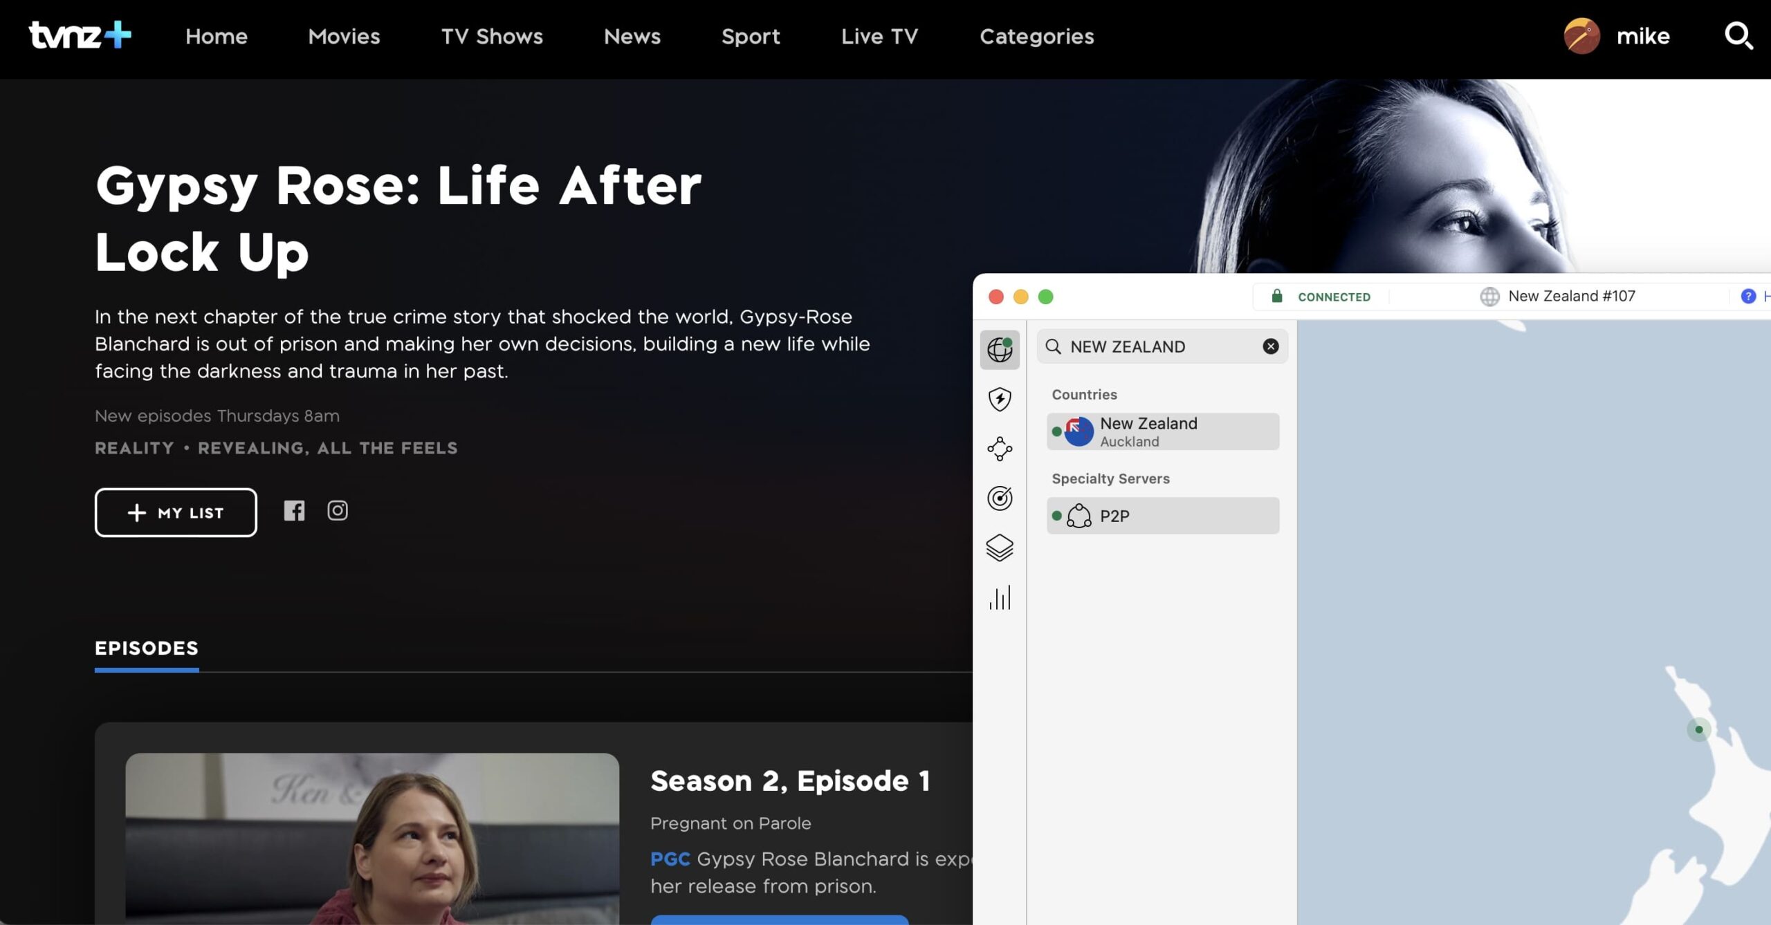The width and height of the screenshot is (1771, 925).
Task: Click the blue help question mark icon
Action: coord(1749,296)
